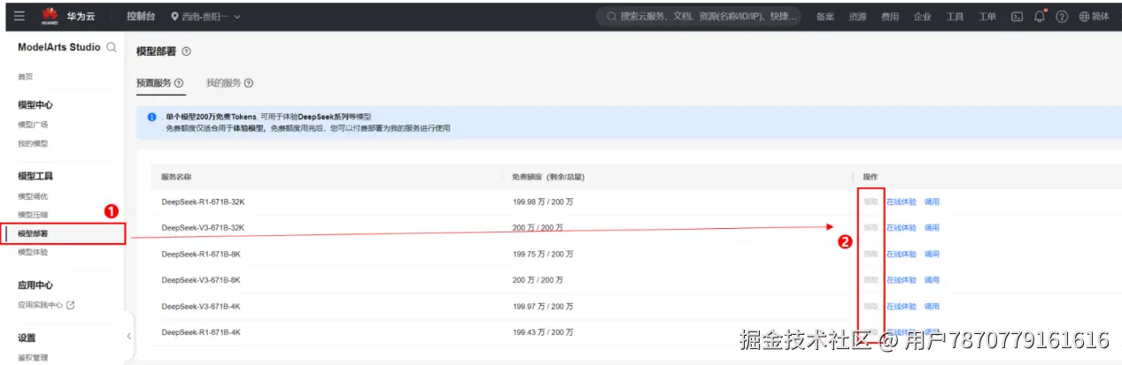Viewport: 1122px width, 365px height.
Task: Open 控制台 in top bar
Action: (140, 17)
